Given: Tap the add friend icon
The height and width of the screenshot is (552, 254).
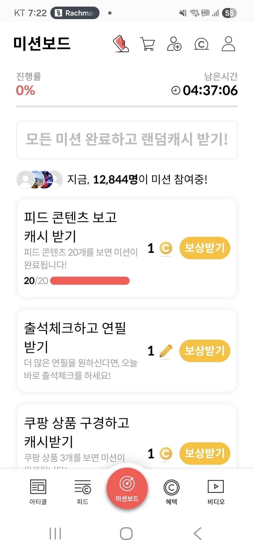Looking at the screenshot, I should [174, 44].
